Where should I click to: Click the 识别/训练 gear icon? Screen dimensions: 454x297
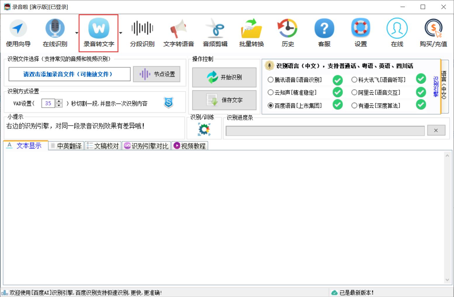pyautogui.click(x=204, y=129)
